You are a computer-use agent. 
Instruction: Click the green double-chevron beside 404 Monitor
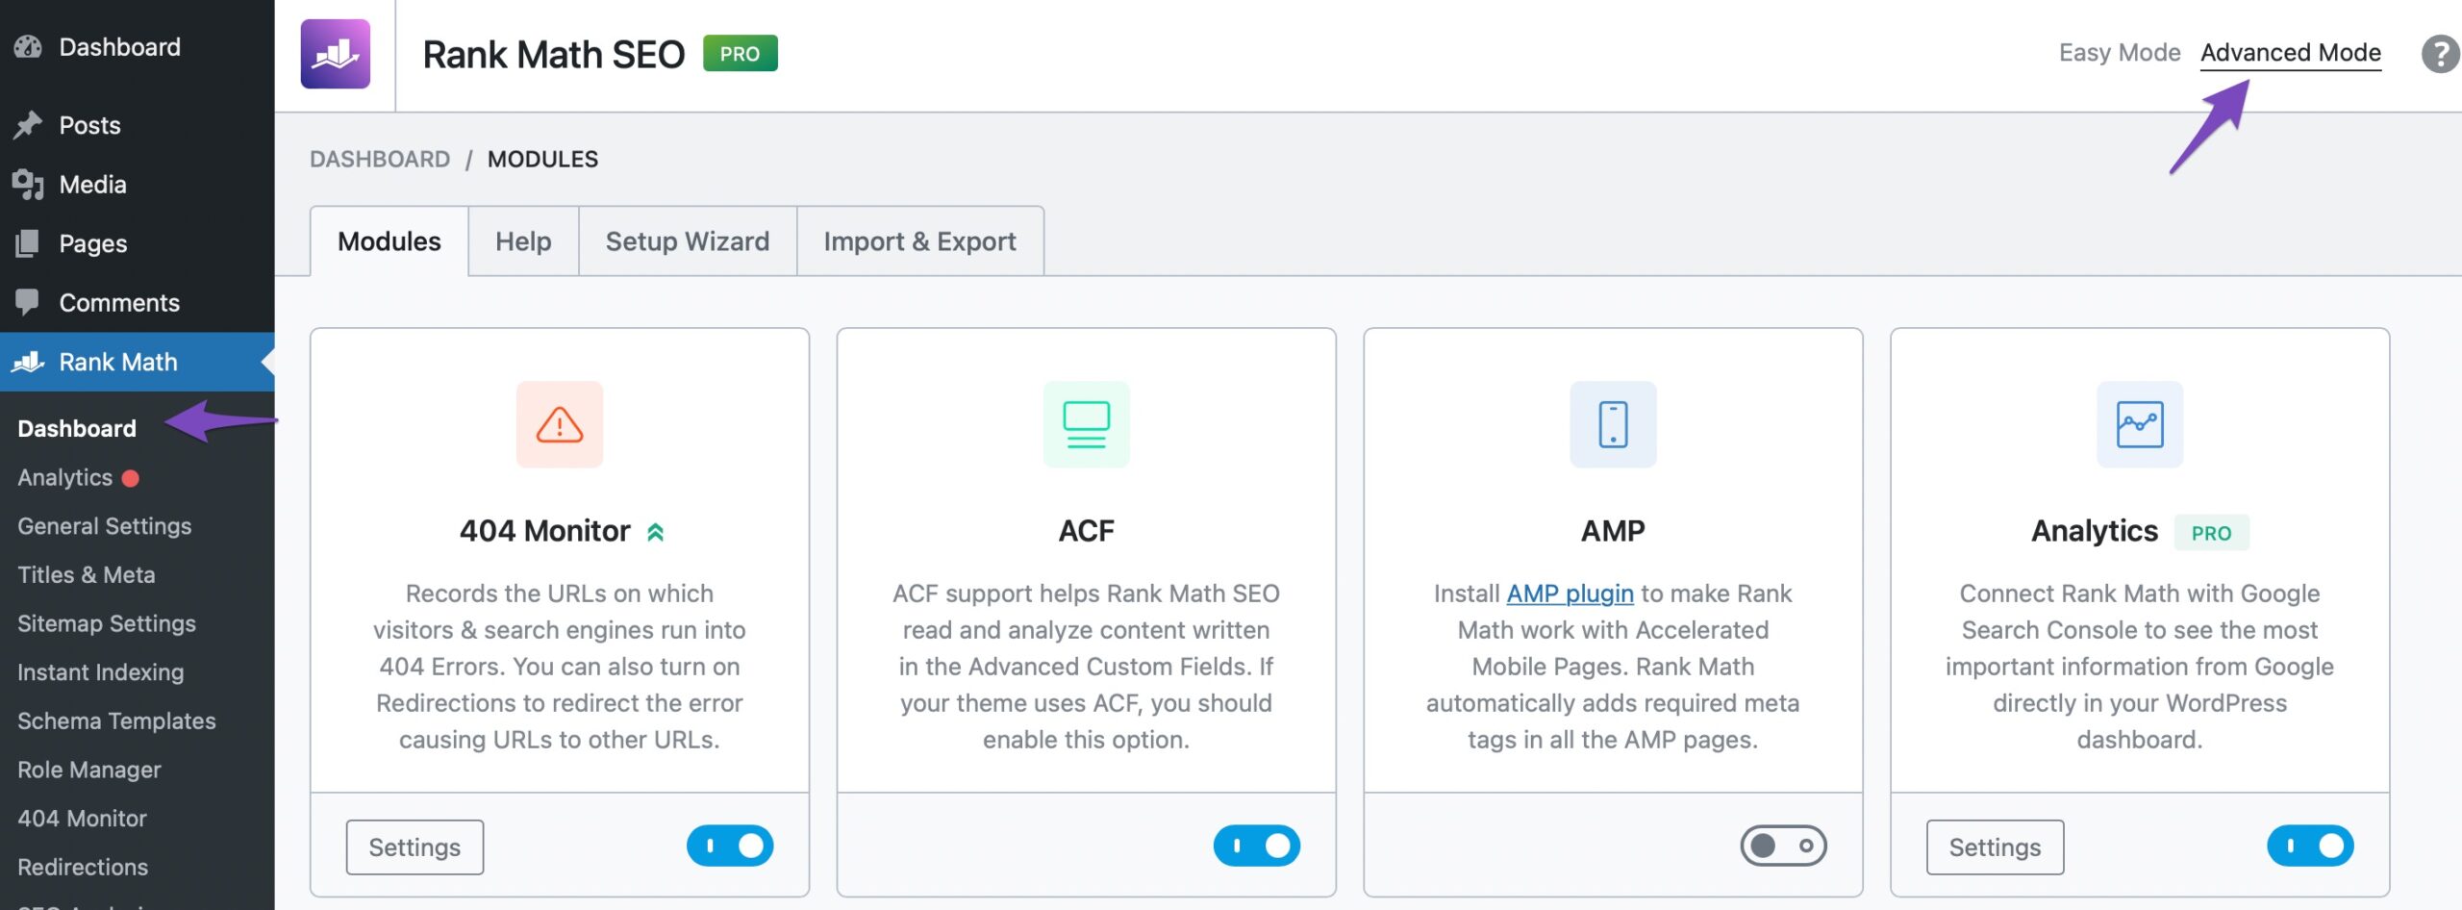(x=656, y=532)
